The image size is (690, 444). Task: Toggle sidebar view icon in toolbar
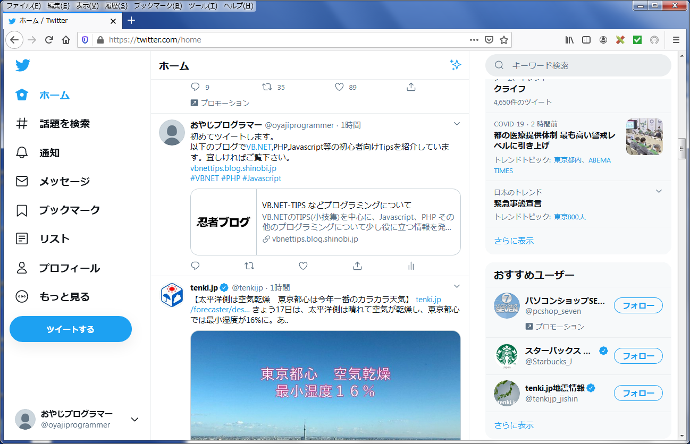coord(586,40)
